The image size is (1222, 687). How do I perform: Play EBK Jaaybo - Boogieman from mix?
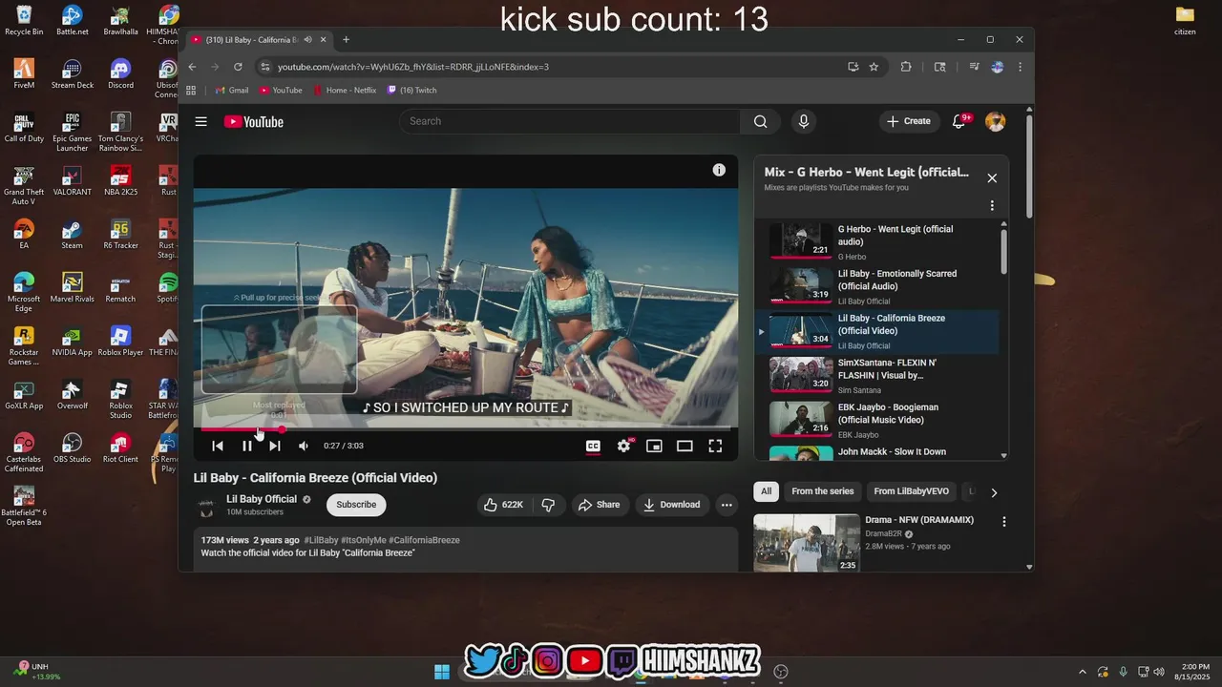tap(876, 420)
